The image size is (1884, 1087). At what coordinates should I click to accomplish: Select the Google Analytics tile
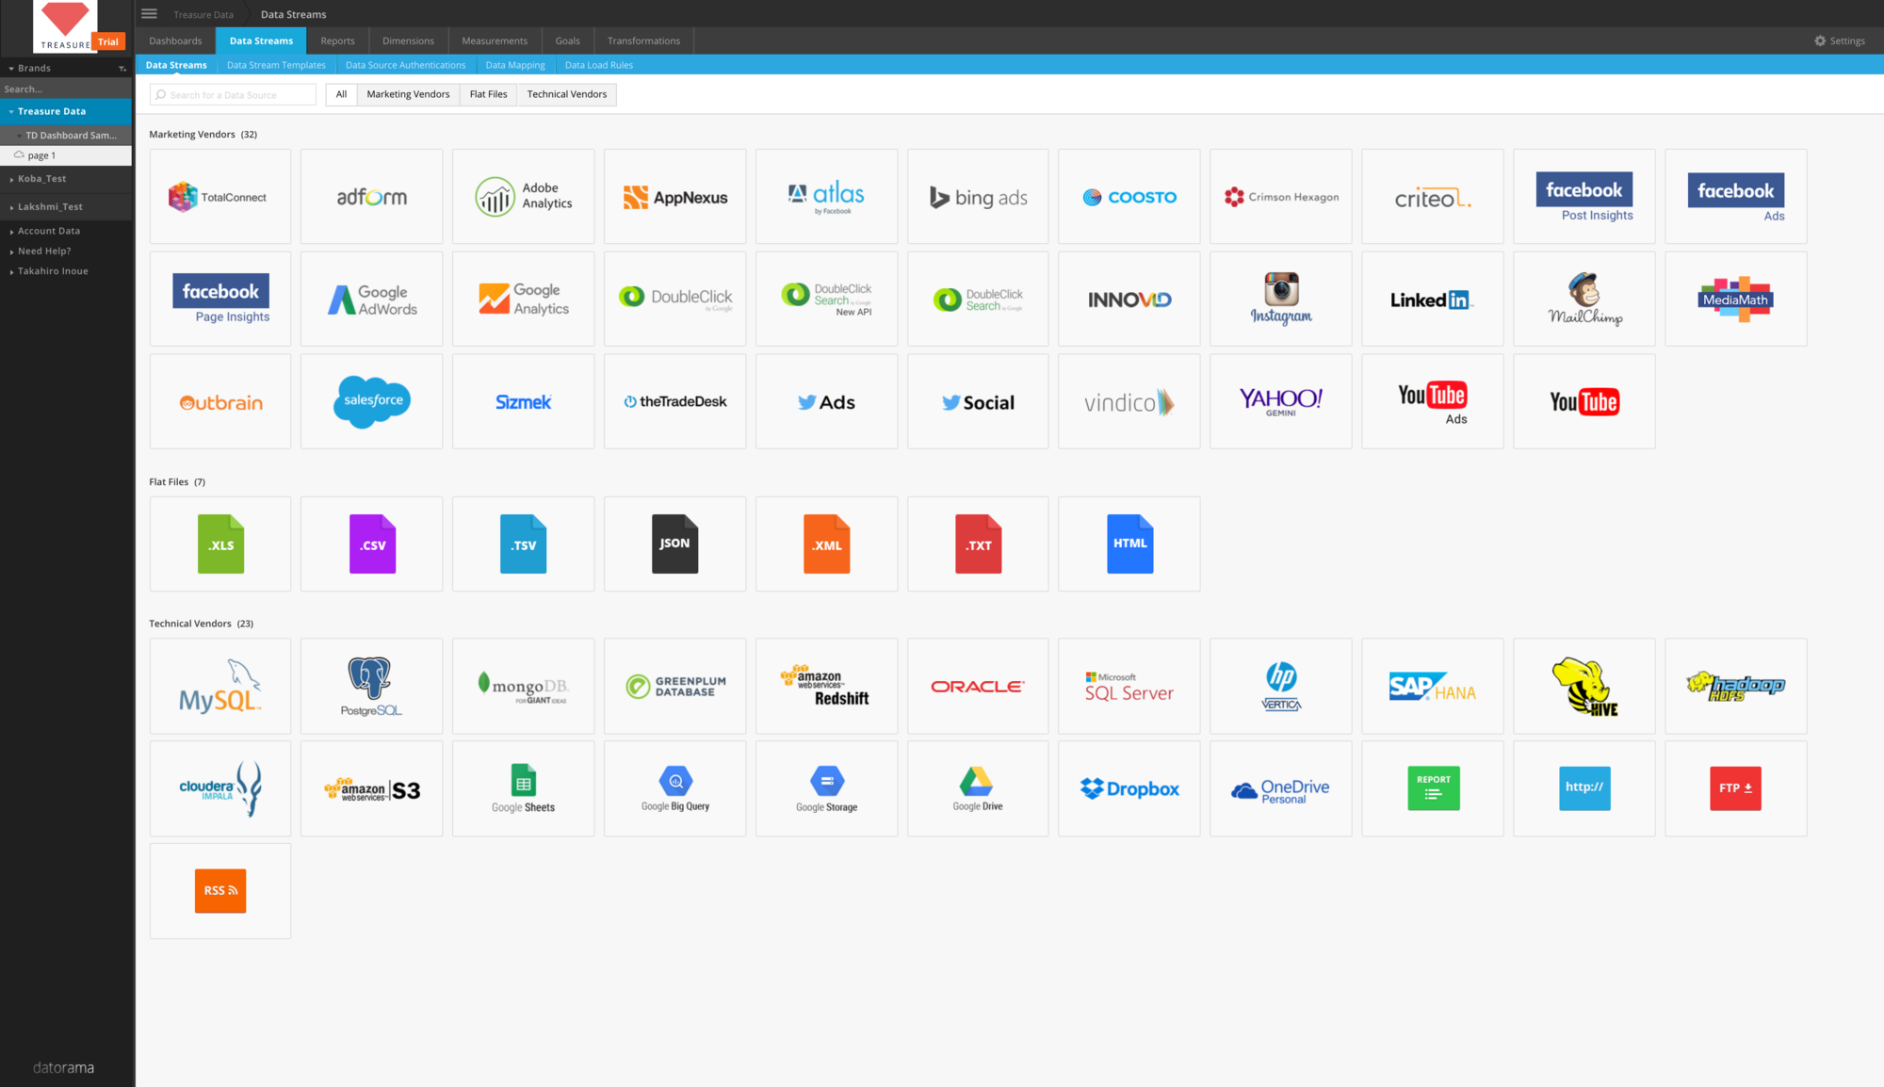point(524,300)
